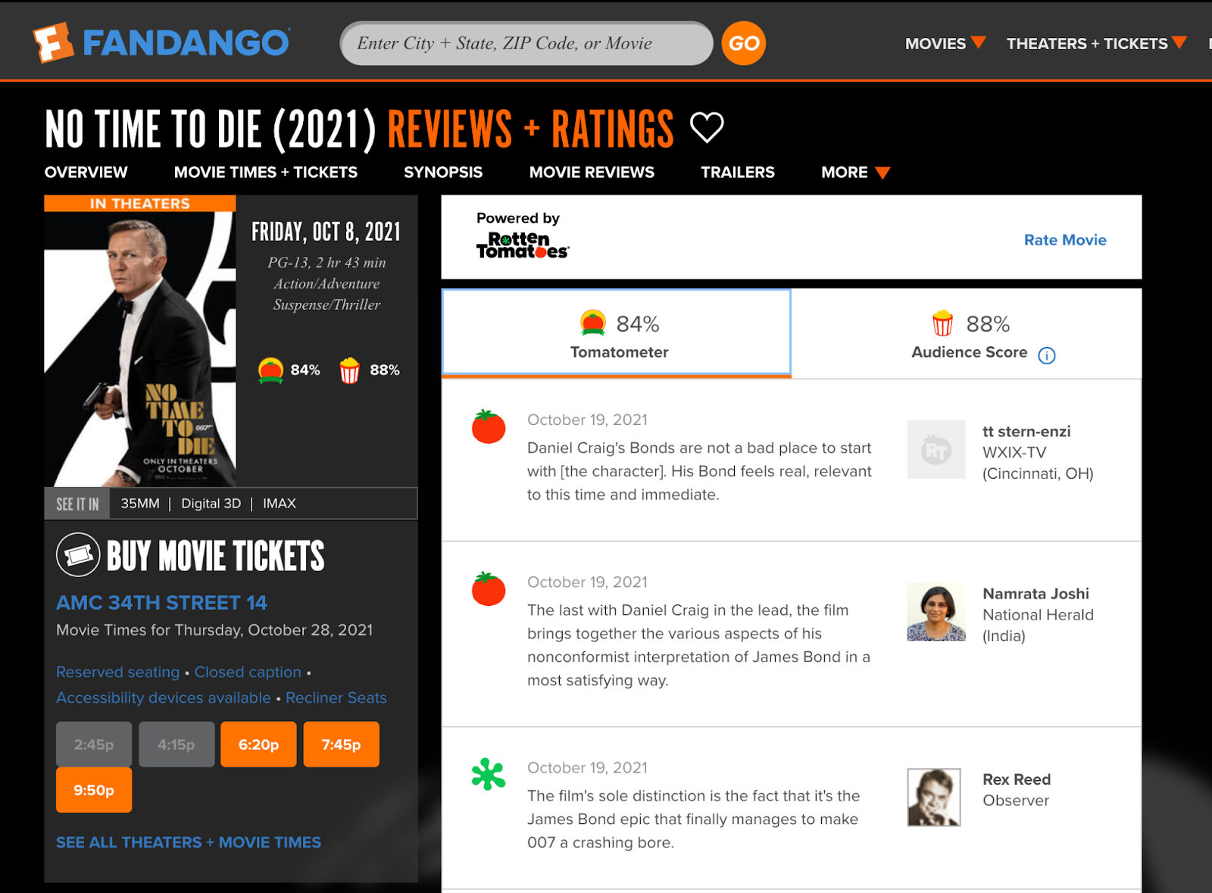Click the Fandango logo
The image size is (1212, 893).
161,42
